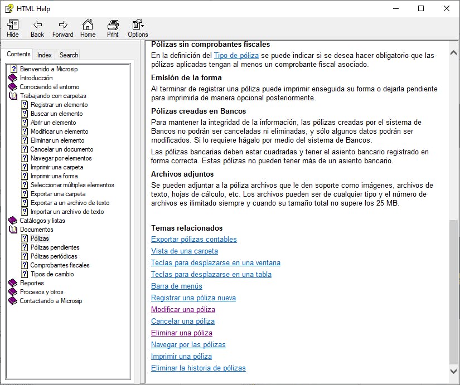Viewport: 460px width, 385px height.
Task: Select Imprimir una carpeta topic
Action: (x=57, y=167)
